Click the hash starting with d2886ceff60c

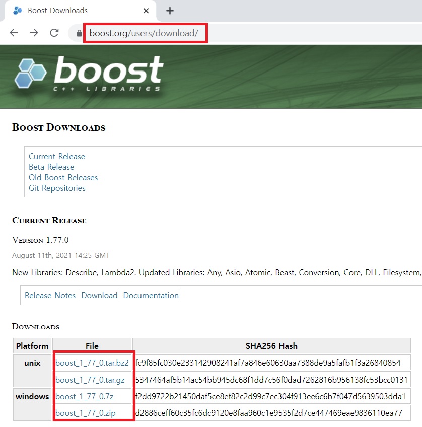point(269,413)
